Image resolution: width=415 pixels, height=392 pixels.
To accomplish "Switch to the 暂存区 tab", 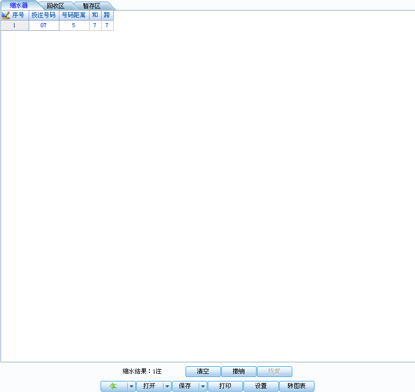I will 92,6.
